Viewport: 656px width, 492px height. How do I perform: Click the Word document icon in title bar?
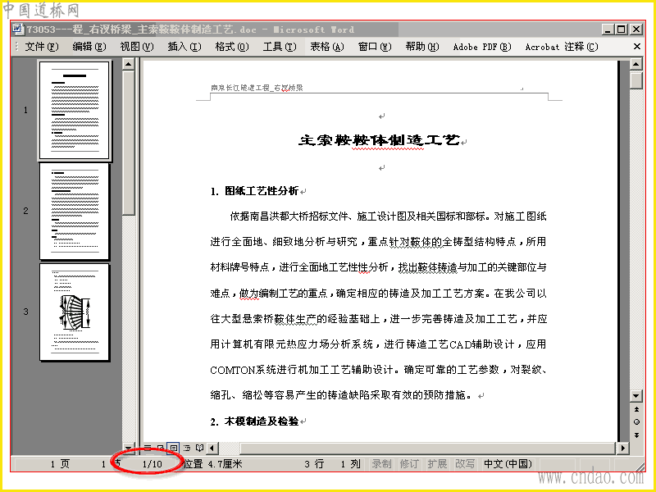[17, 29]
